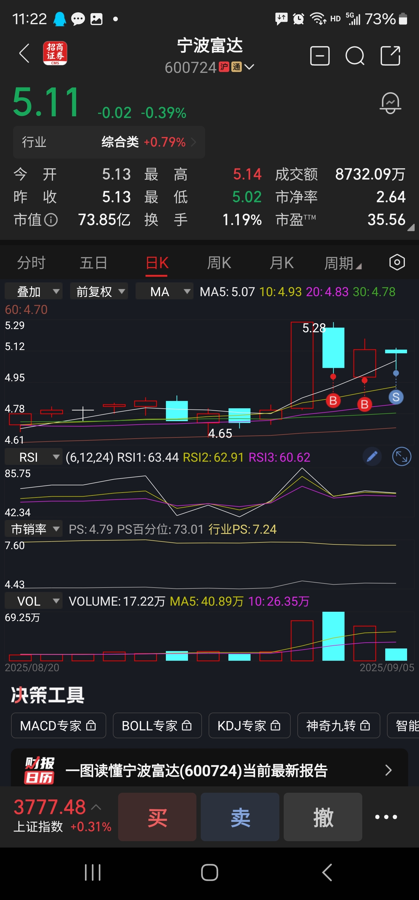
Task: Tap the blue S sell marker
Action: point(396,397)
